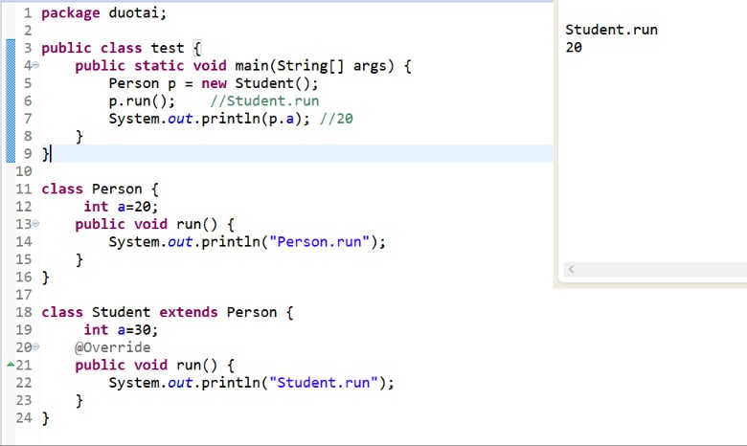Click 'System.out.println(p.a);' on line 7
This screenshot has width=747, height=446.
[x=209, y=119]
